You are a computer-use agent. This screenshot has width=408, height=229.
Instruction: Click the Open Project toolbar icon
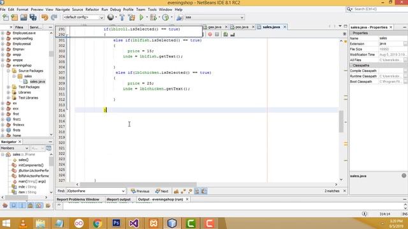click(x=24, y=17)
